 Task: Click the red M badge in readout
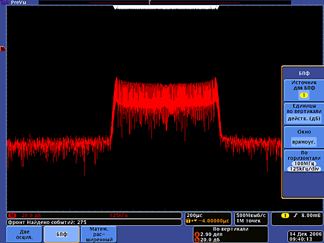12,215
